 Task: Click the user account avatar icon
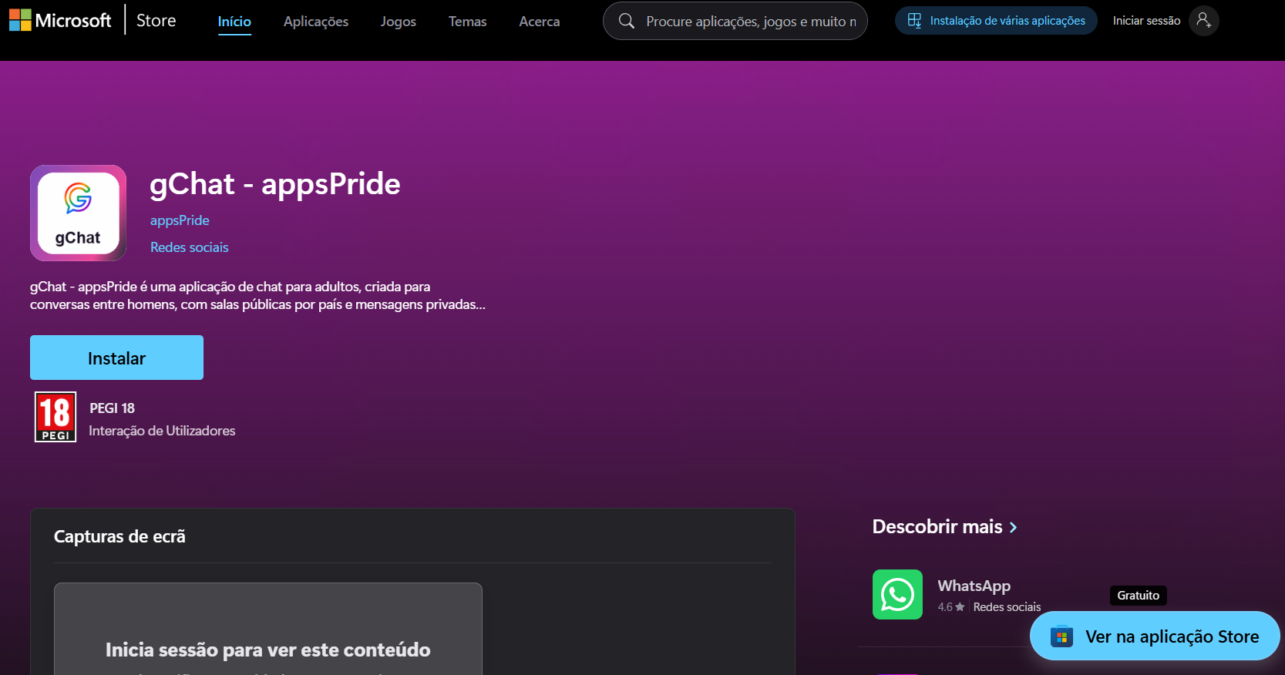[x=1203, y=21]
